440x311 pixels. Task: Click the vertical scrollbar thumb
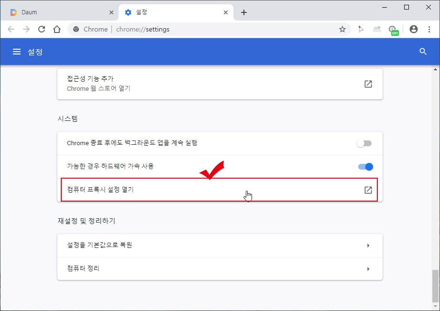point(435,286)
